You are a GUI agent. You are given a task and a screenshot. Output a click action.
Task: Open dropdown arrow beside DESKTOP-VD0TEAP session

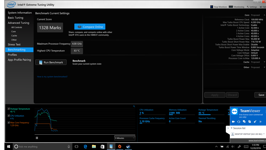click(x=264, y=134)
